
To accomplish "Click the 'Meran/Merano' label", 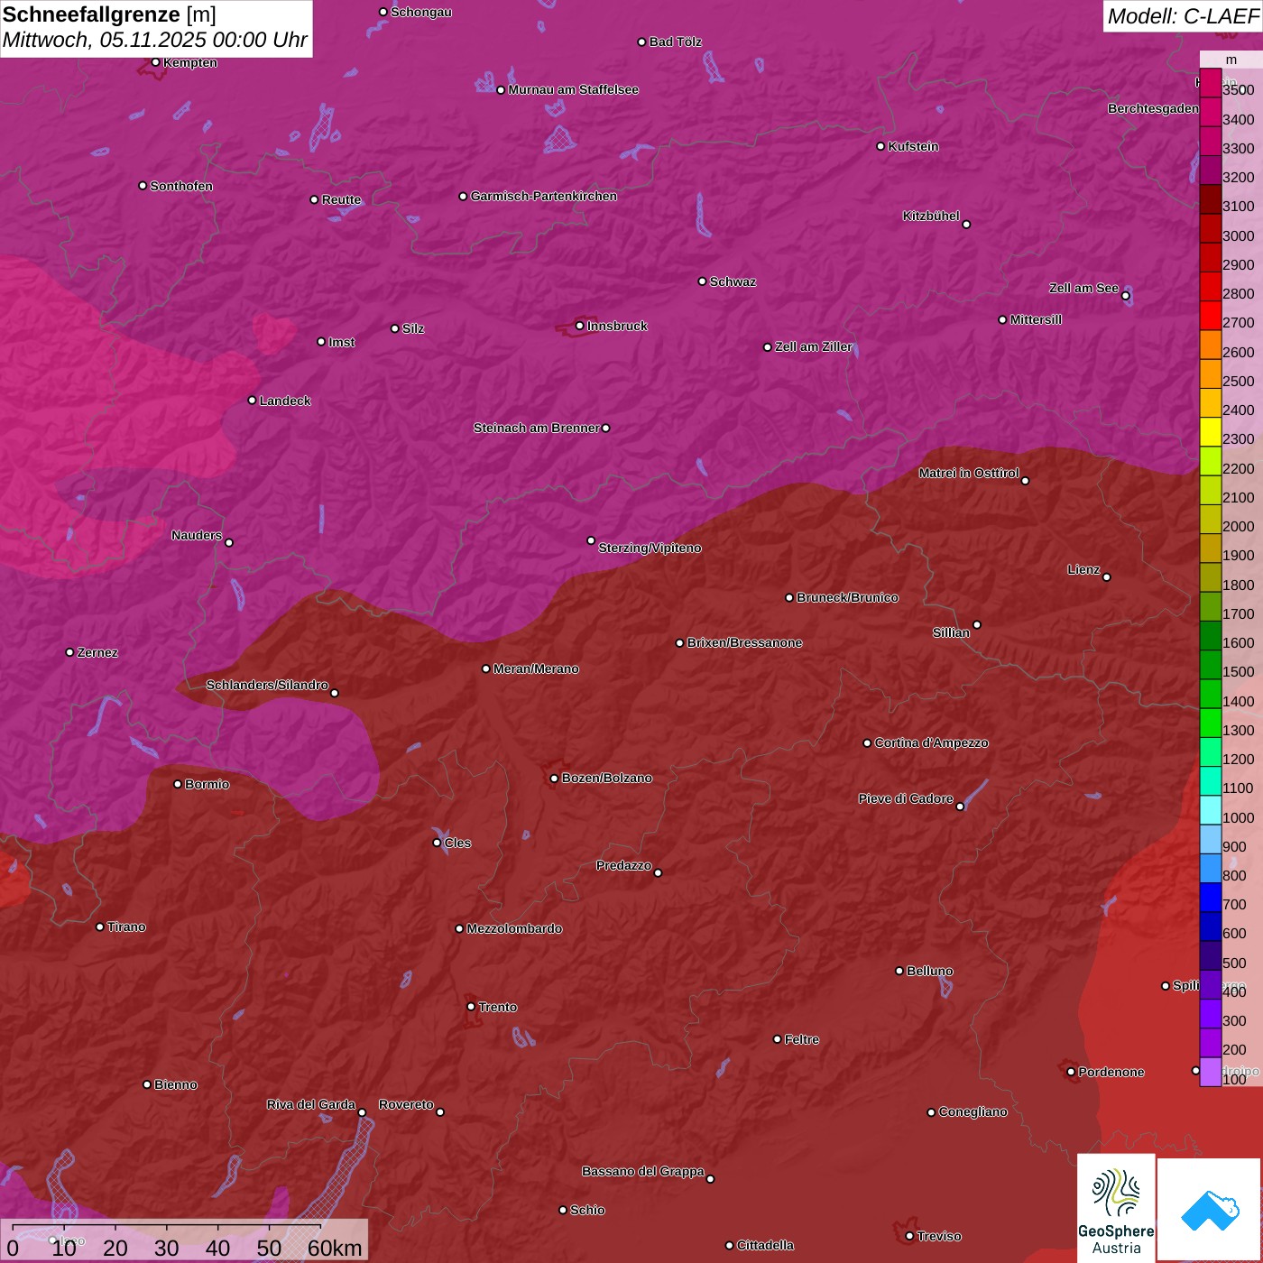I will (x=536, y=668).
